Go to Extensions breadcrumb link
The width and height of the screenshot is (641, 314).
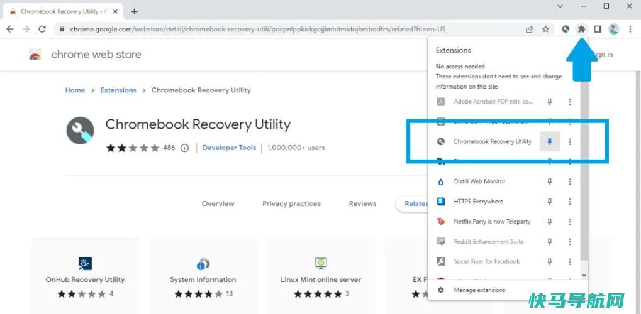pos(118,90)
